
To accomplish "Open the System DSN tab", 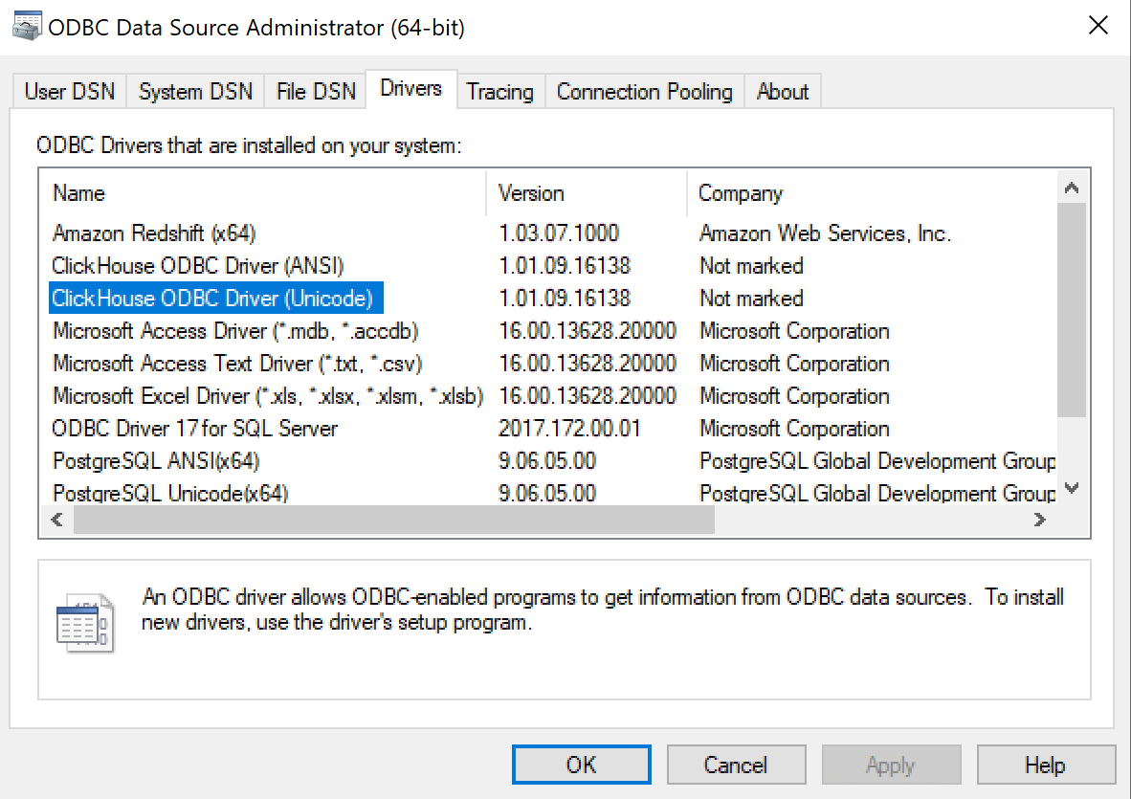I will pyautogui.click(x=195, y=92).
